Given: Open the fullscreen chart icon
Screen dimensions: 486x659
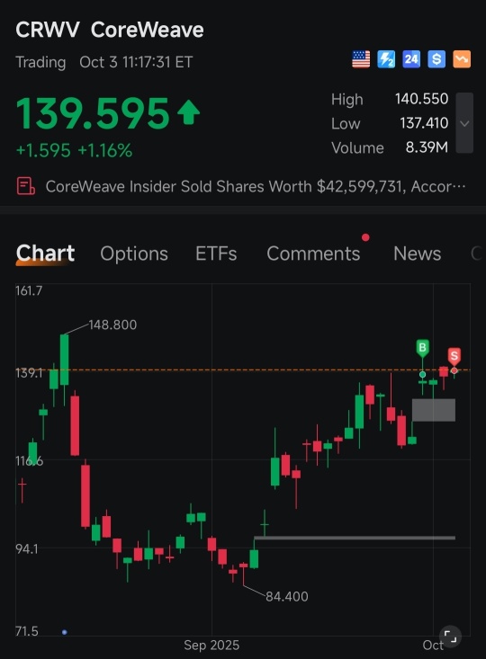Looking at the screenshot, I should (450, 637).
